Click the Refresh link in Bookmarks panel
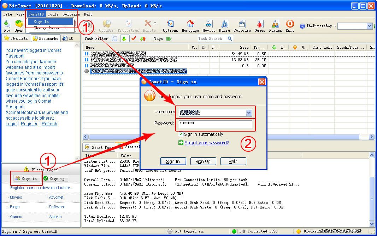 (x=49, y=123)
